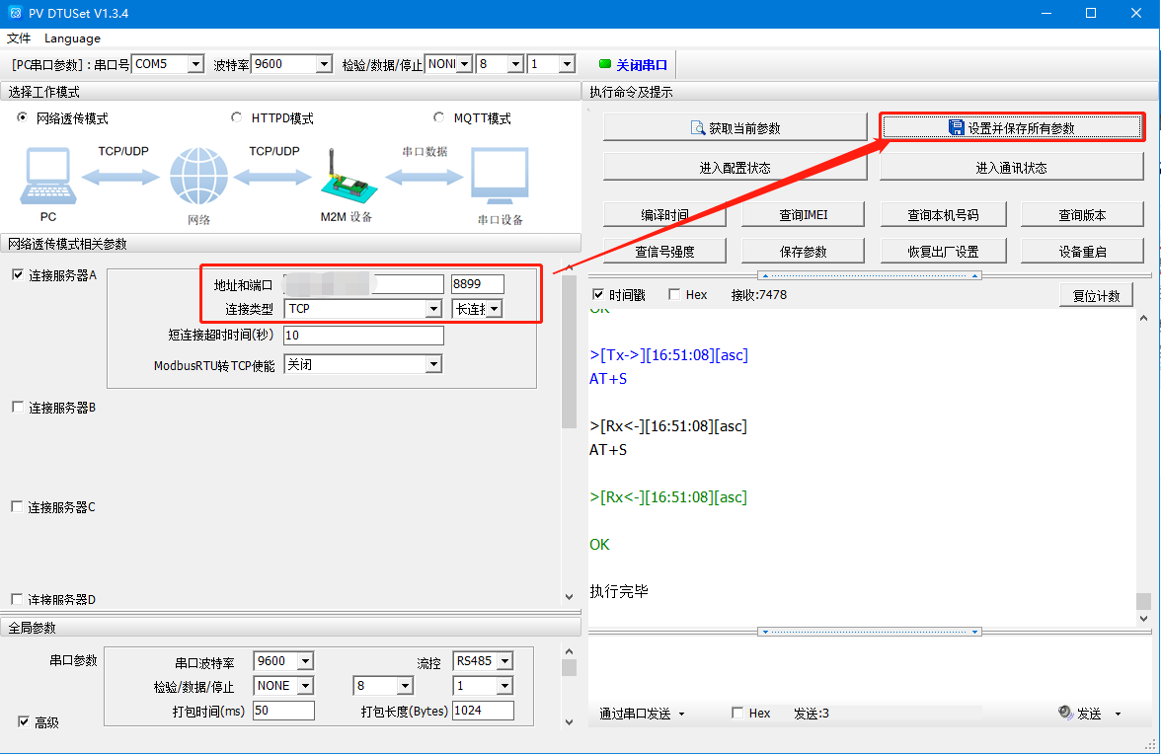The width and height of the screenshot is (1161, 754).
Task: Click the globe 网络 icon
Action: click(x=198, y=178)
